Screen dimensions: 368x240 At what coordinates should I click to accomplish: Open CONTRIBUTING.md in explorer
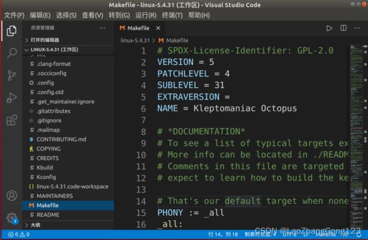[x=68, y=139]
